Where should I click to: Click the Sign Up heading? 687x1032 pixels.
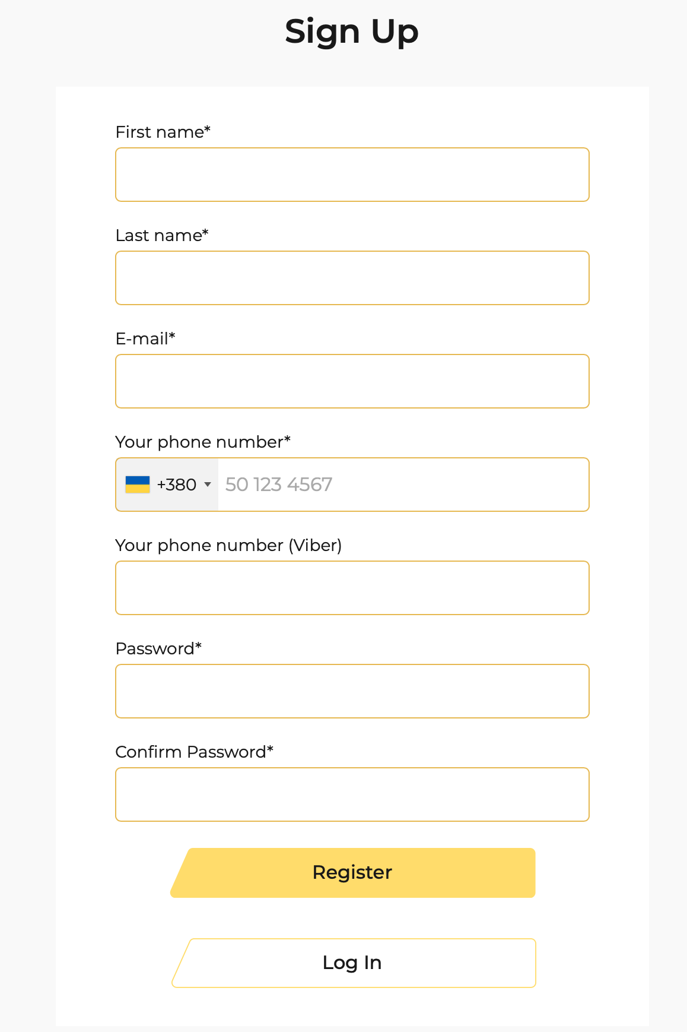352,31
